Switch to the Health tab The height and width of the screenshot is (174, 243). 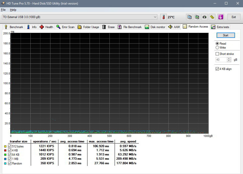click(46, 27)
